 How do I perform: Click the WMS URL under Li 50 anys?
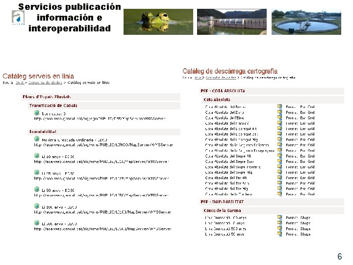(x=101, y=195)
